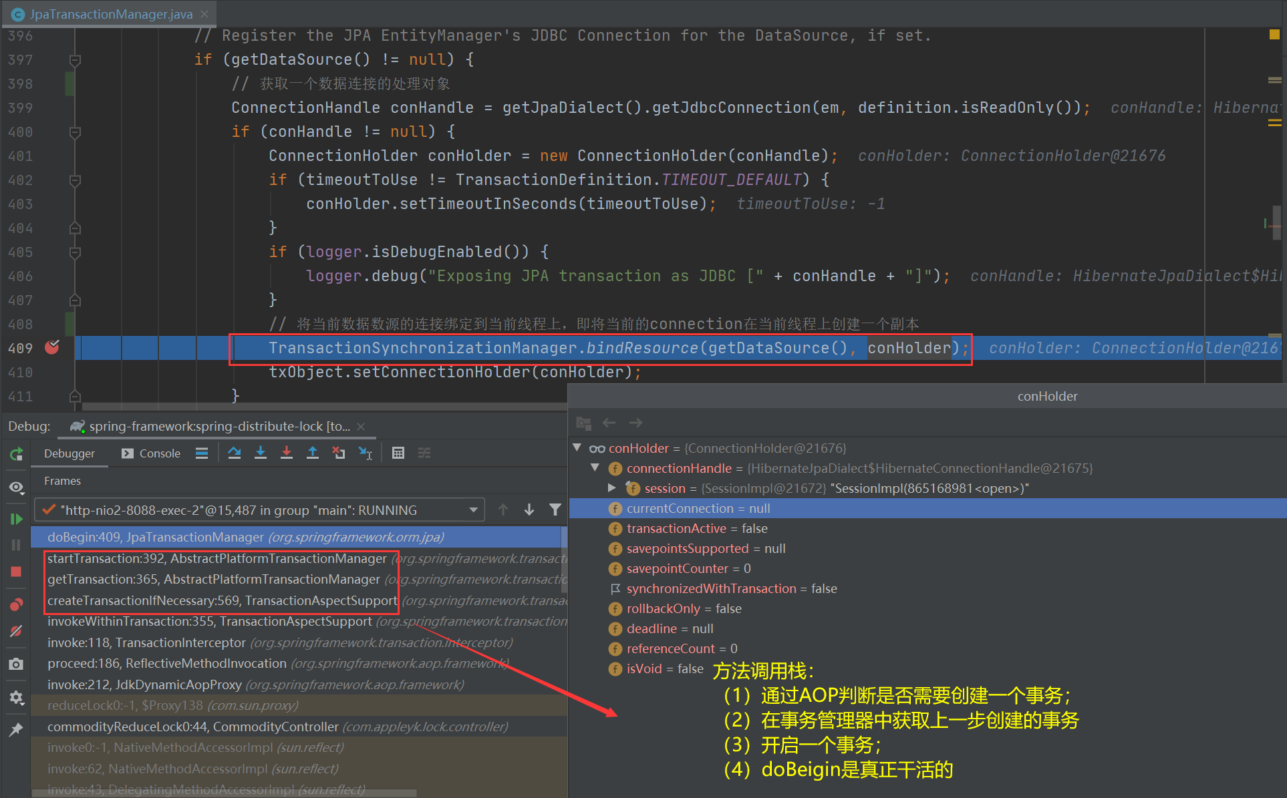Screen dimensions: 1287x798
Task: Toggle frames filter funnel icon
Action: pos(555,510)
